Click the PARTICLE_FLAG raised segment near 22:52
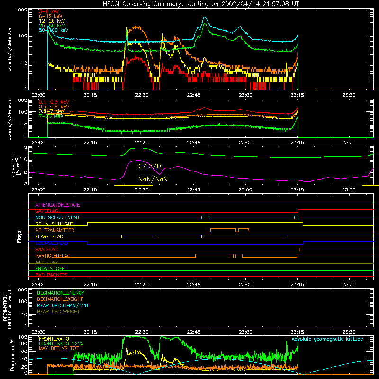The image size is (379, 379). point(219,255)
